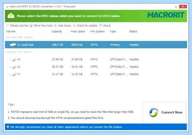Image resolution: width=192 pixels, height=135 pixels.
Task: Click GPT(Data P... in G: row
Action: 118,67
